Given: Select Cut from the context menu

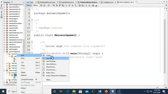Looking at the screenshot, I should point(30,62).
